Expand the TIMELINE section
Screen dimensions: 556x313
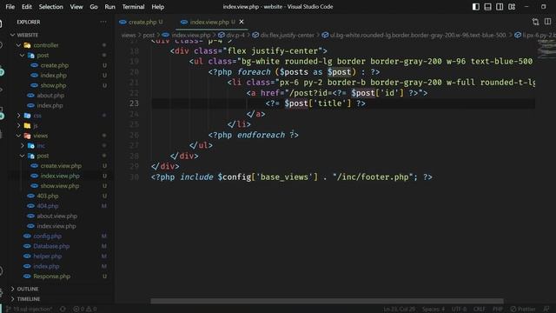click(x=13, y=299)
